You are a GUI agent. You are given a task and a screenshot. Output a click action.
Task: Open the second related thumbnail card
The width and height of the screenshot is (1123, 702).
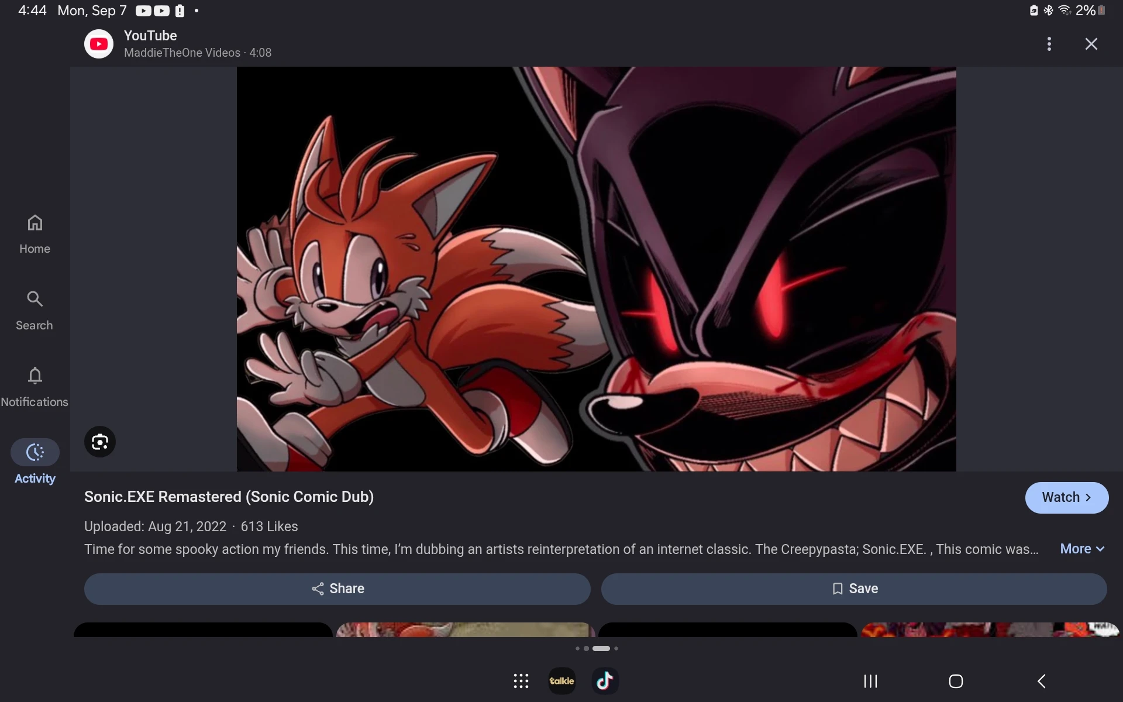pyautogui.click(x=466, y=629)
